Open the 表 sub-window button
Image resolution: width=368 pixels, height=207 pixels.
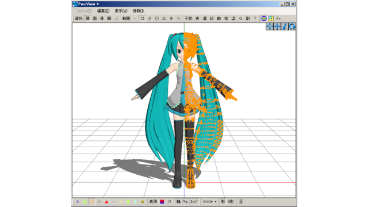coord(197,18)
